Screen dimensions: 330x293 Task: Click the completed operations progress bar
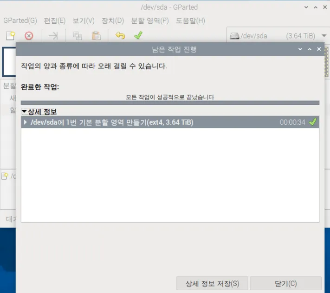pyautogui.click(x=170, y=103)
